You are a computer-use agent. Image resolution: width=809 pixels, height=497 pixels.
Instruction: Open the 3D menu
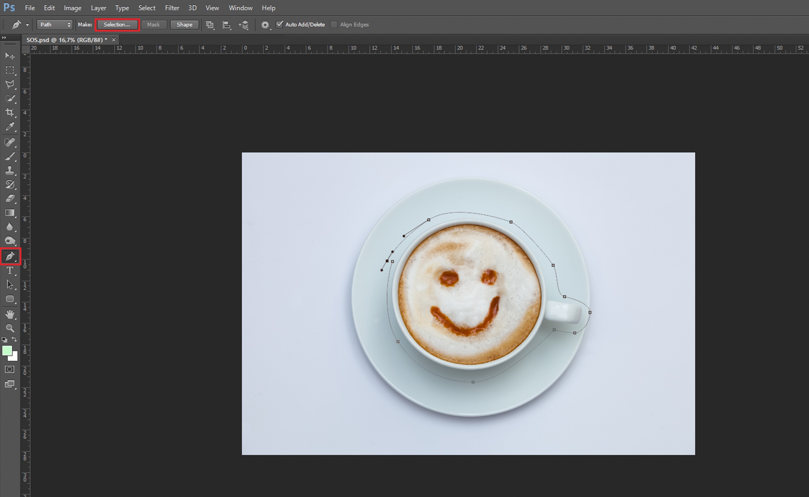pyautogui.click(x=193, y=8)
